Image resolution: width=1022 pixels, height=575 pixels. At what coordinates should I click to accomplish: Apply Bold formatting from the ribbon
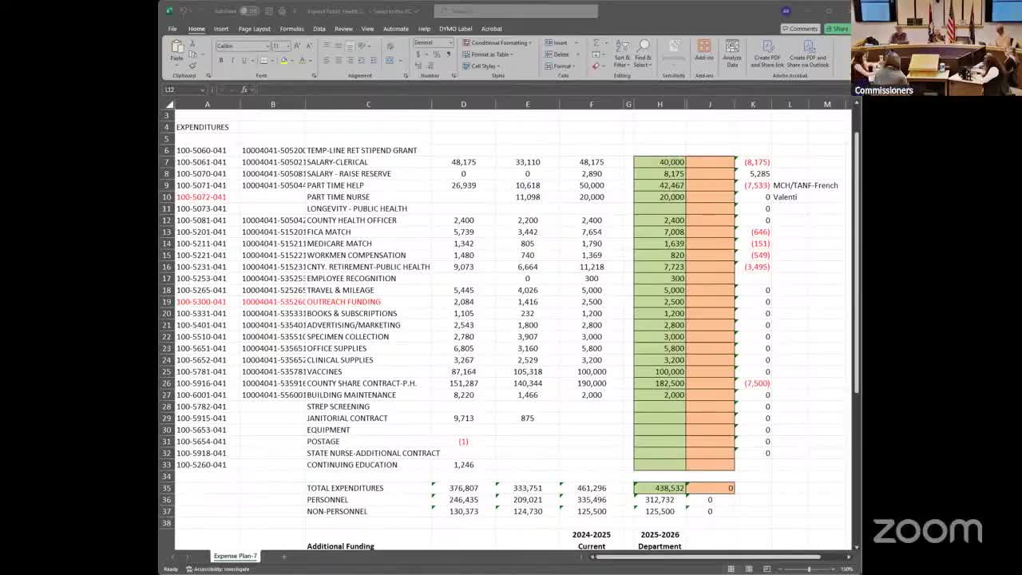(221, 61)
